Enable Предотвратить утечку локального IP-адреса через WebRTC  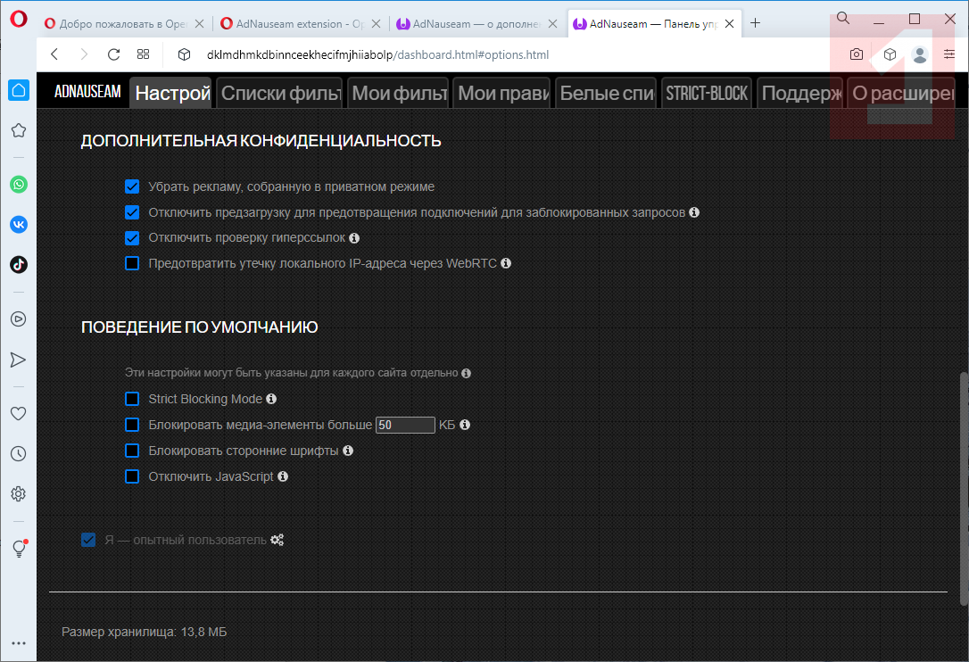(132, 263)
